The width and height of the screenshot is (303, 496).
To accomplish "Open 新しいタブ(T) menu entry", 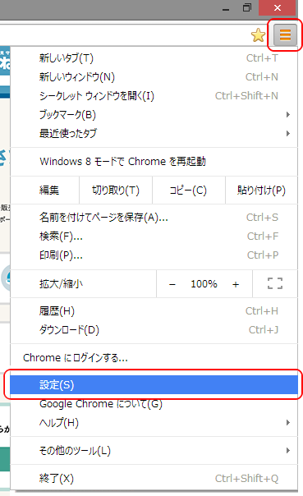I will [x=154, y=57].
